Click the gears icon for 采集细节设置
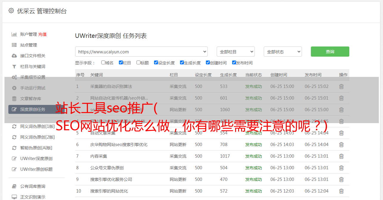 [x=14, y=77]
